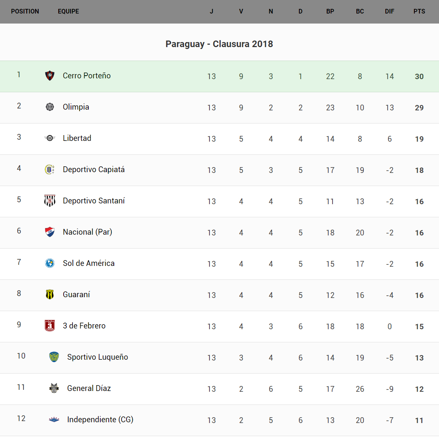Click the 3 de Febrero red crest
Image resolution: width=439 pixels, height=440 pixels.
point(50,326)
